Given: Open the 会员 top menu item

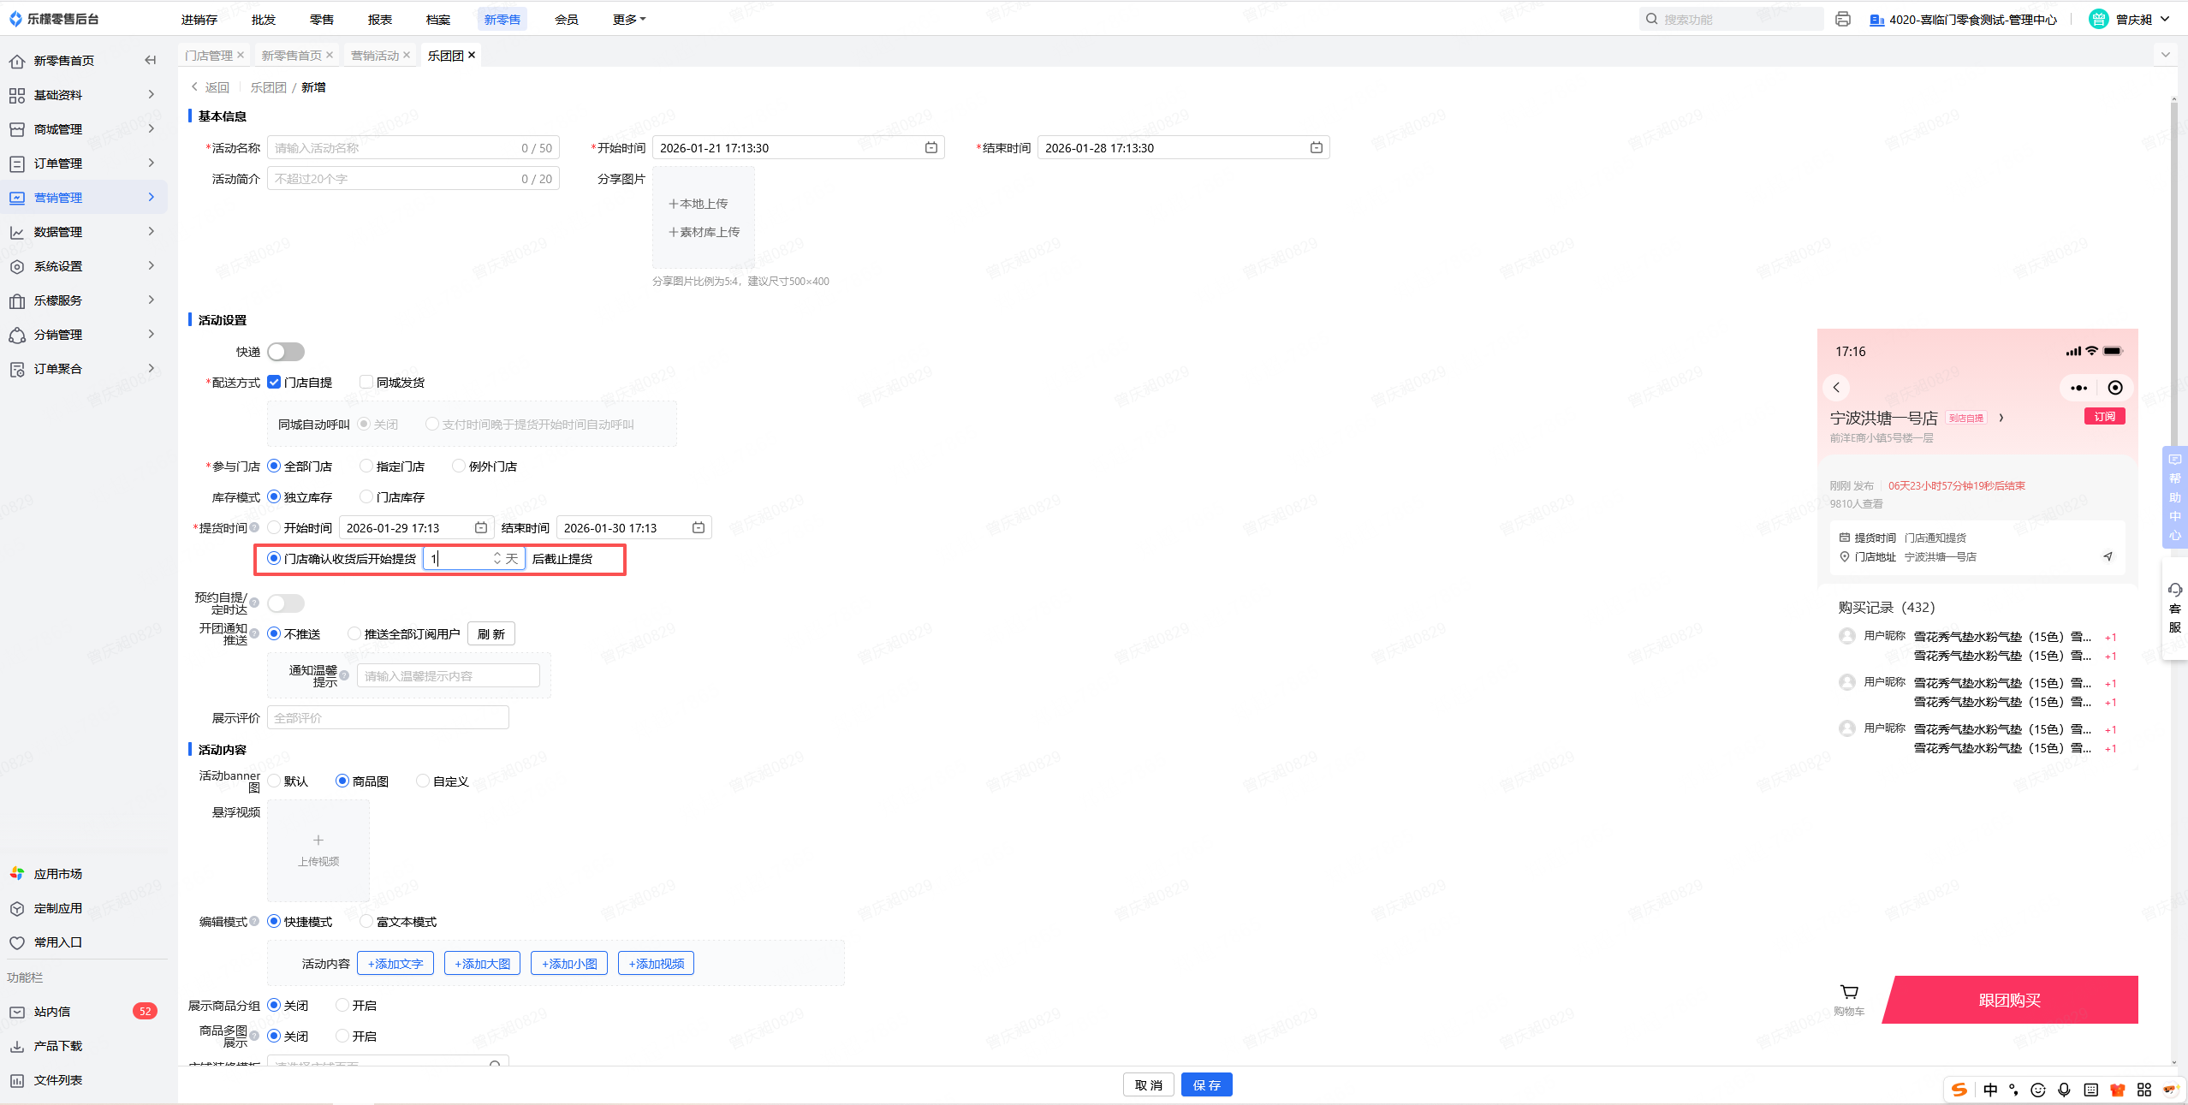Looking at the screenshot, I should coord(566,19).
